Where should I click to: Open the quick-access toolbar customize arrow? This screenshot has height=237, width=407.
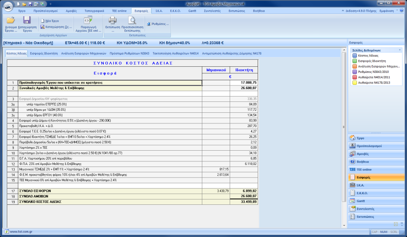pos(50,4)
